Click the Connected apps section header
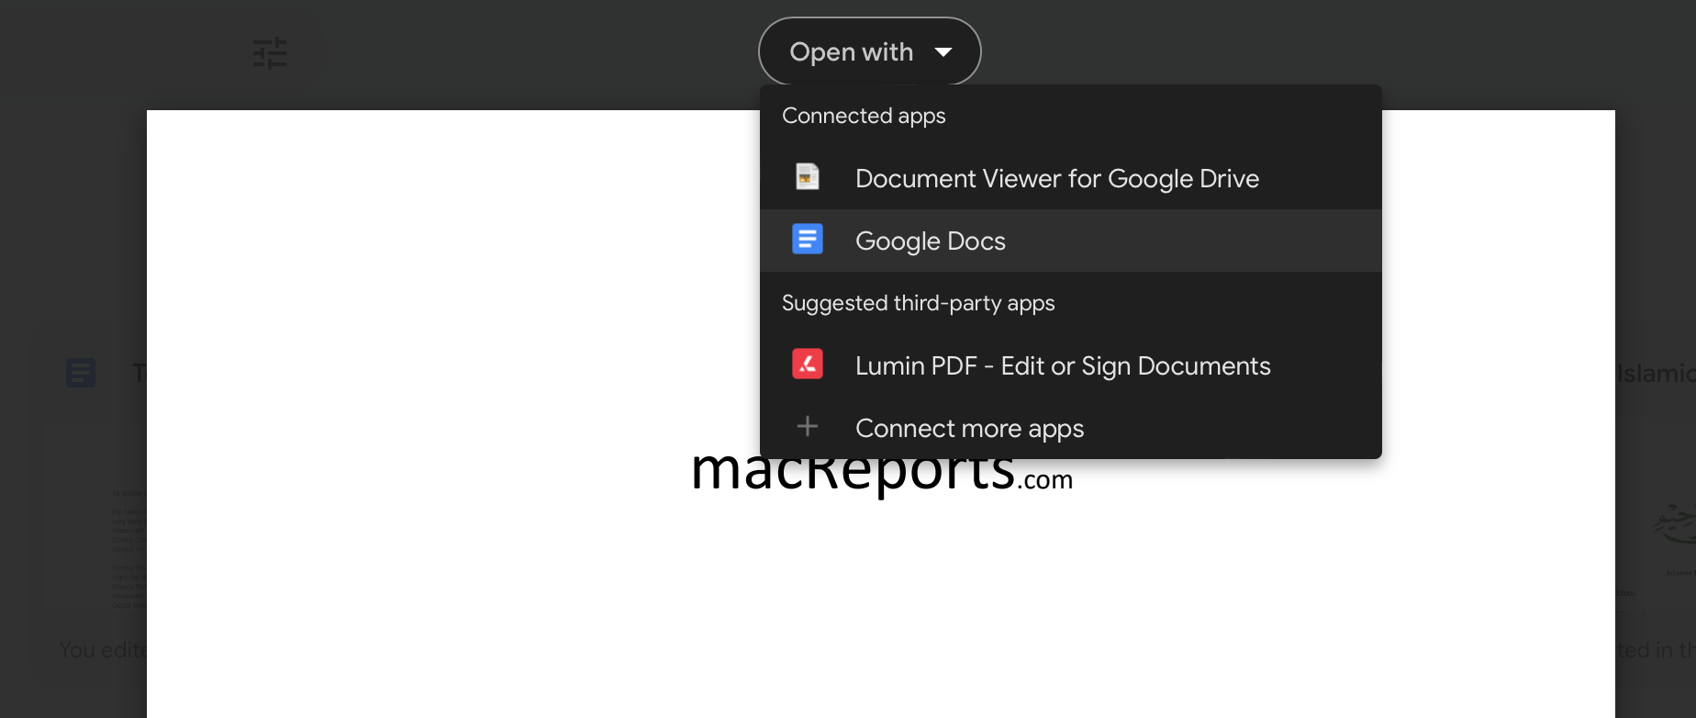The image size is (1696, 718). tap(864, 116)
